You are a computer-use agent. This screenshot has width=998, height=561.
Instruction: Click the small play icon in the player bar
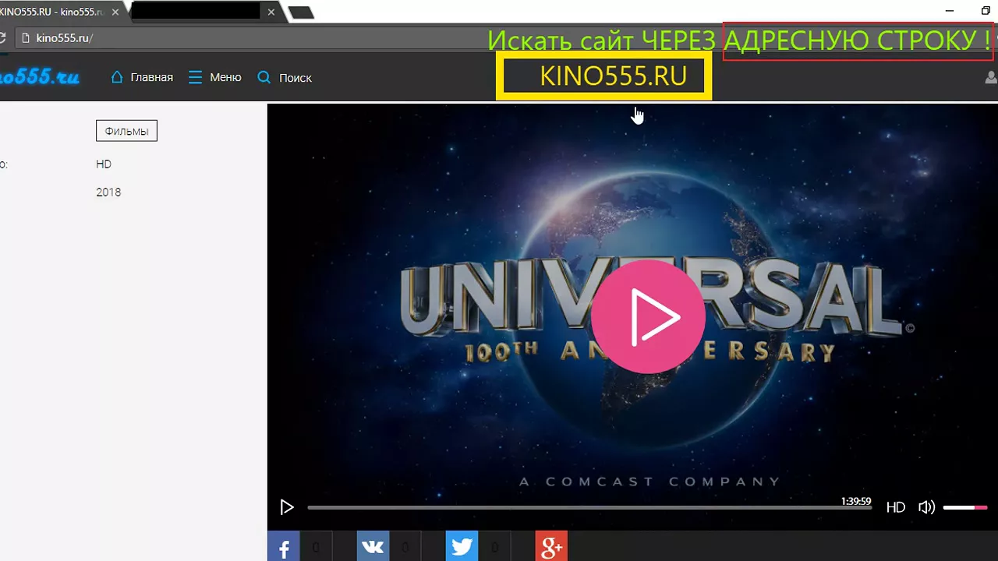(287, 507)
